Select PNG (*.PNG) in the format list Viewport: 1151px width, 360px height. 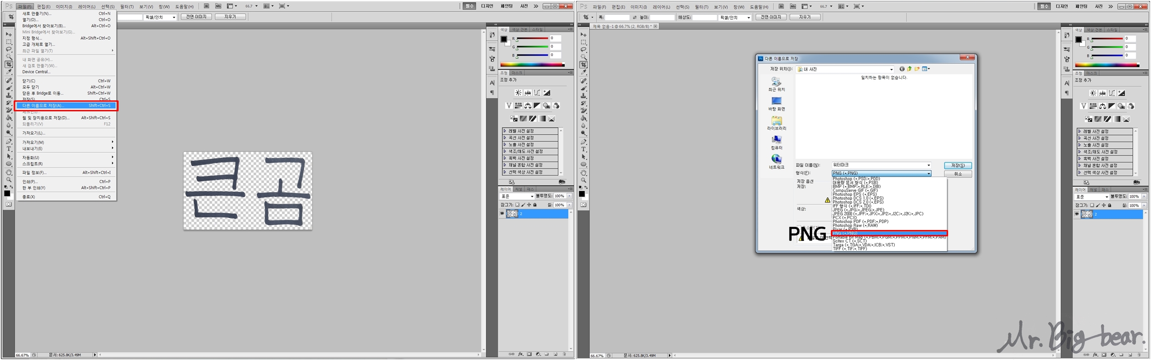[889, 233]
